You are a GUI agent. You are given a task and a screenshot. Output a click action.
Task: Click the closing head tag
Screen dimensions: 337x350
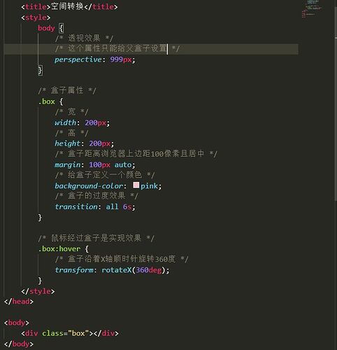pos(19,302)
